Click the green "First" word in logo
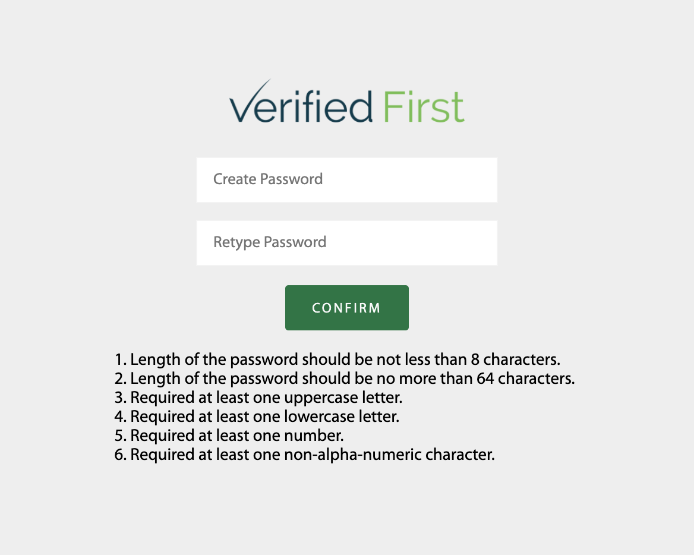 point(424,107)
